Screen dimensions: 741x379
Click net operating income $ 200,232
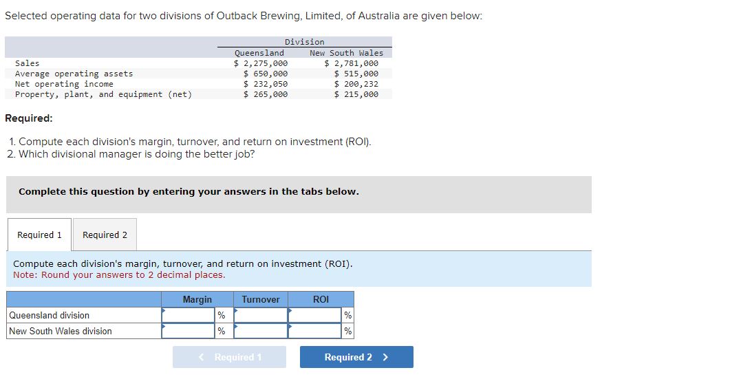click(356, 84)
